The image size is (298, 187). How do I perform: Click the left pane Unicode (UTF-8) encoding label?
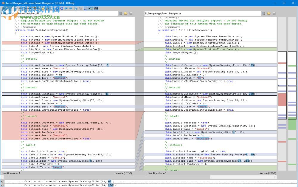(x=123, y=173)
